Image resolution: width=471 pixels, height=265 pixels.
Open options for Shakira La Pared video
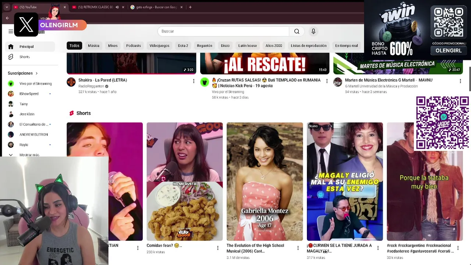click(194, 81)
